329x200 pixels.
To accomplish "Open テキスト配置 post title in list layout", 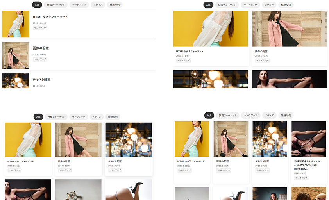I will pos(41,79).
